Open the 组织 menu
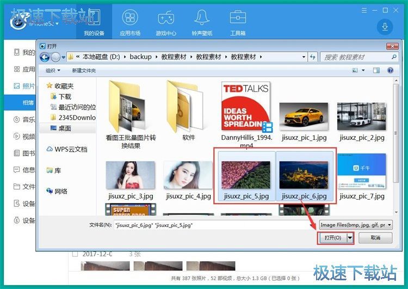 click(53, 71)
